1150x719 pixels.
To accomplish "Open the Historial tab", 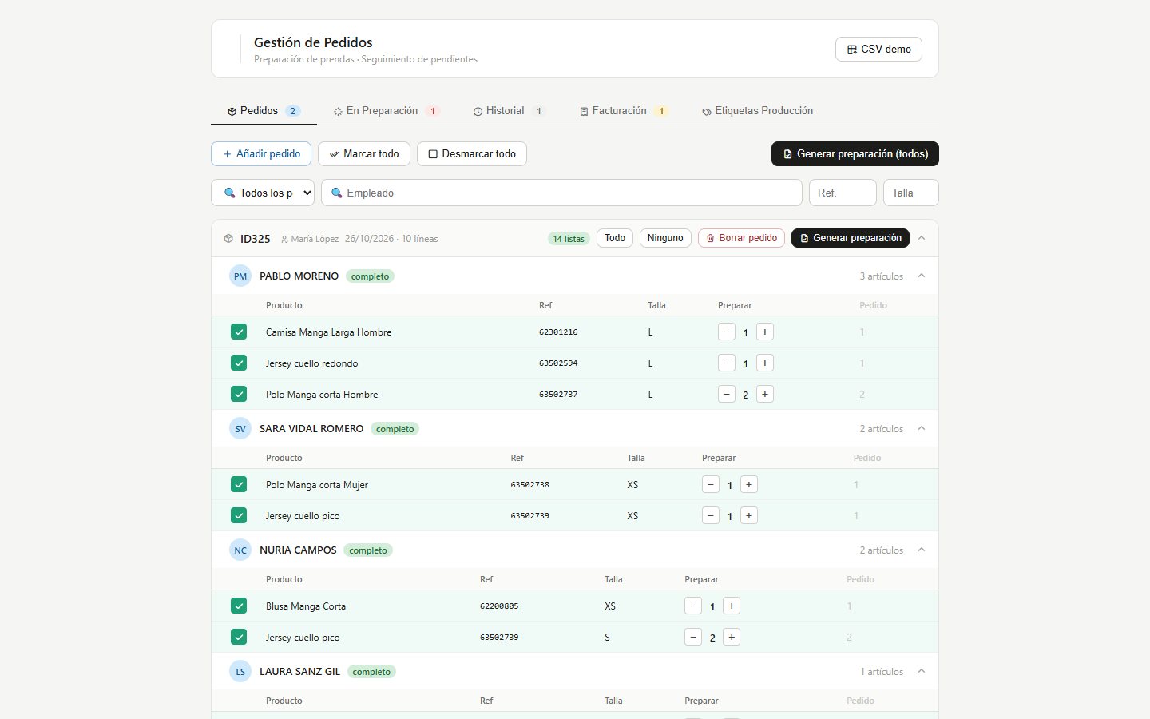I will (x=509, y=111).
